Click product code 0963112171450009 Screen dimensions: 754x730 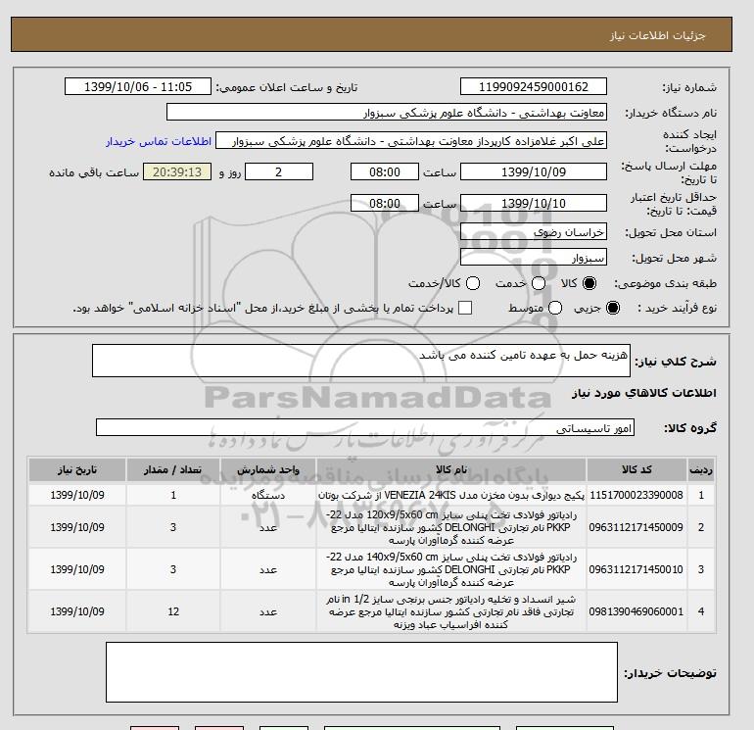click(x=636, y=527)
